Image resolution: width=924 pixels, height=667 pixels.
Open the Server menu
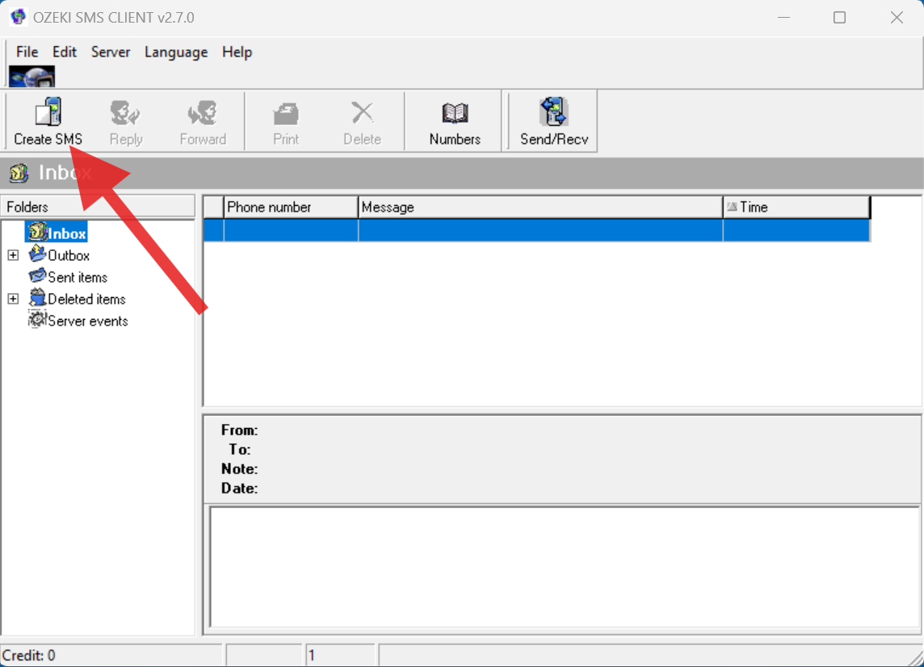click(111, 52)
